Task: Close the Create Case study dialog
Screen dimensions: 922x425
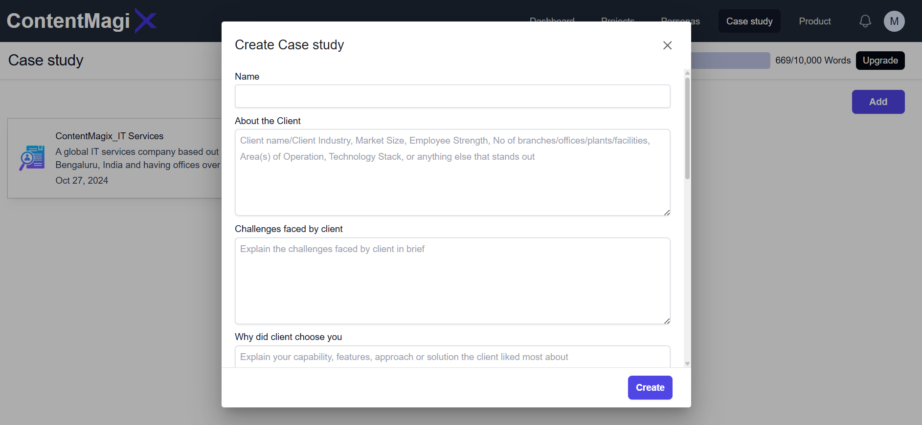Action: point(667,45)
